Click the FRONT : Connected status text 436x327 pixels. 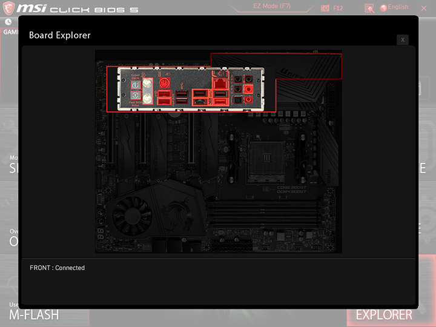[x=58, y=268]
